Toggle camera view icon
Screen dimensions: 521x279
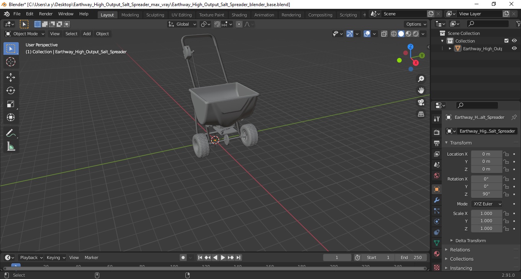click(x=421, y=102)
